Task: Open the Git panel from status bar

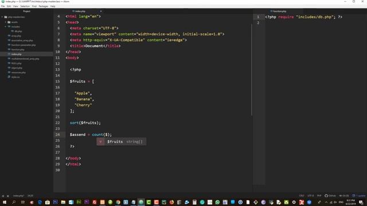Action: (x=344, y=196)
